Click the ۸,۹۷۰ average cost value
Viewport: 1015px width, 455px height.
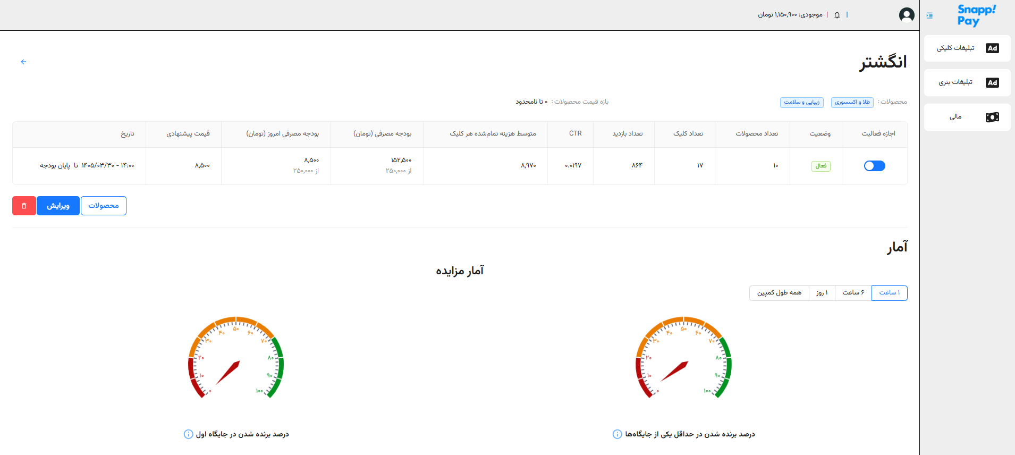(x=529, y=166)
